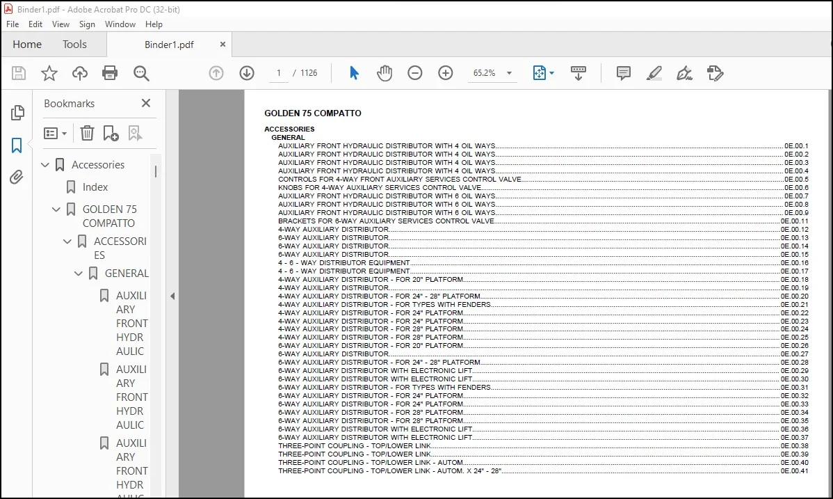Open KNOBS FOR 4-WAY AUXILIARY SERVICES entry
833x499 pixels.
543,188
